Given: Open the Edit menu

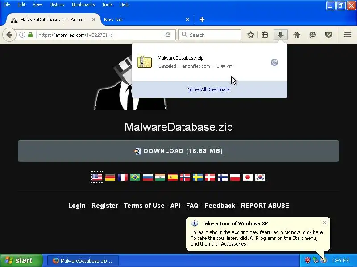Looking at the screenshot, I should (x=21, y=4).
